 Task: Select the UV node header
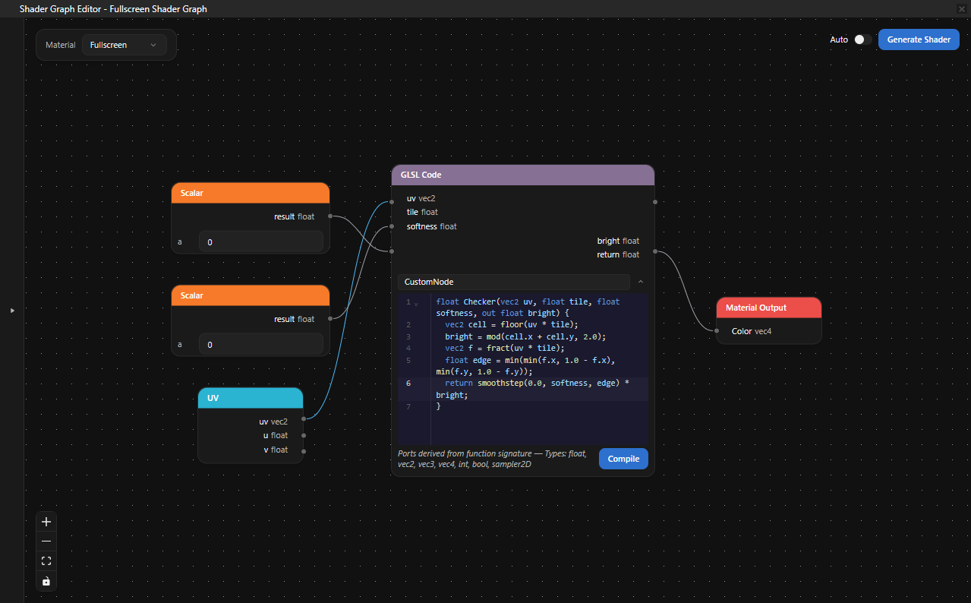tap(251, 398)
